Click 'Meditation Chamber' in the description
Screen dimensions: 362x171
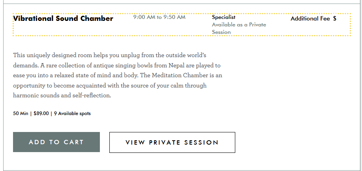pyautogui.click(x=176, y=75)
